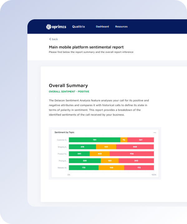
Task: Select the orange 148 Website bar segment
Action: [111, 168]
